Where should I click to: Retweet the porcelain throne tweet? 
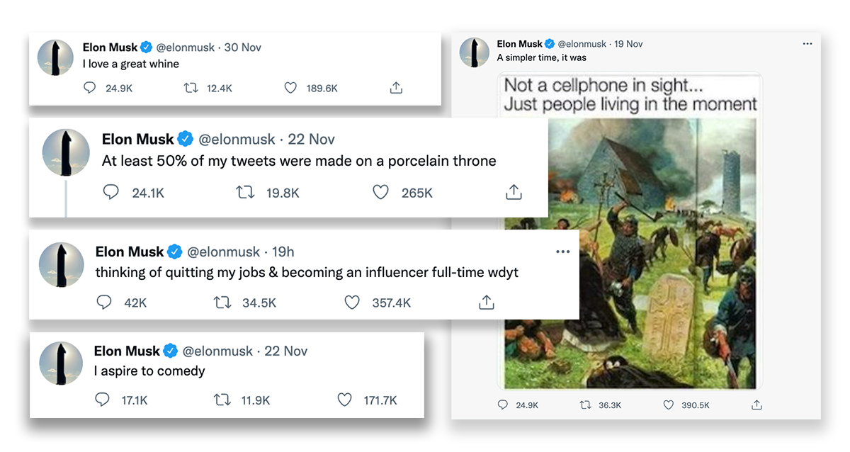point(245,192)
